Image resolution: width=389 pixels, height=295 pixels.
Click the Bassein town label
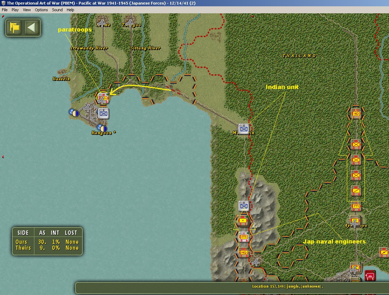(61, 79)
